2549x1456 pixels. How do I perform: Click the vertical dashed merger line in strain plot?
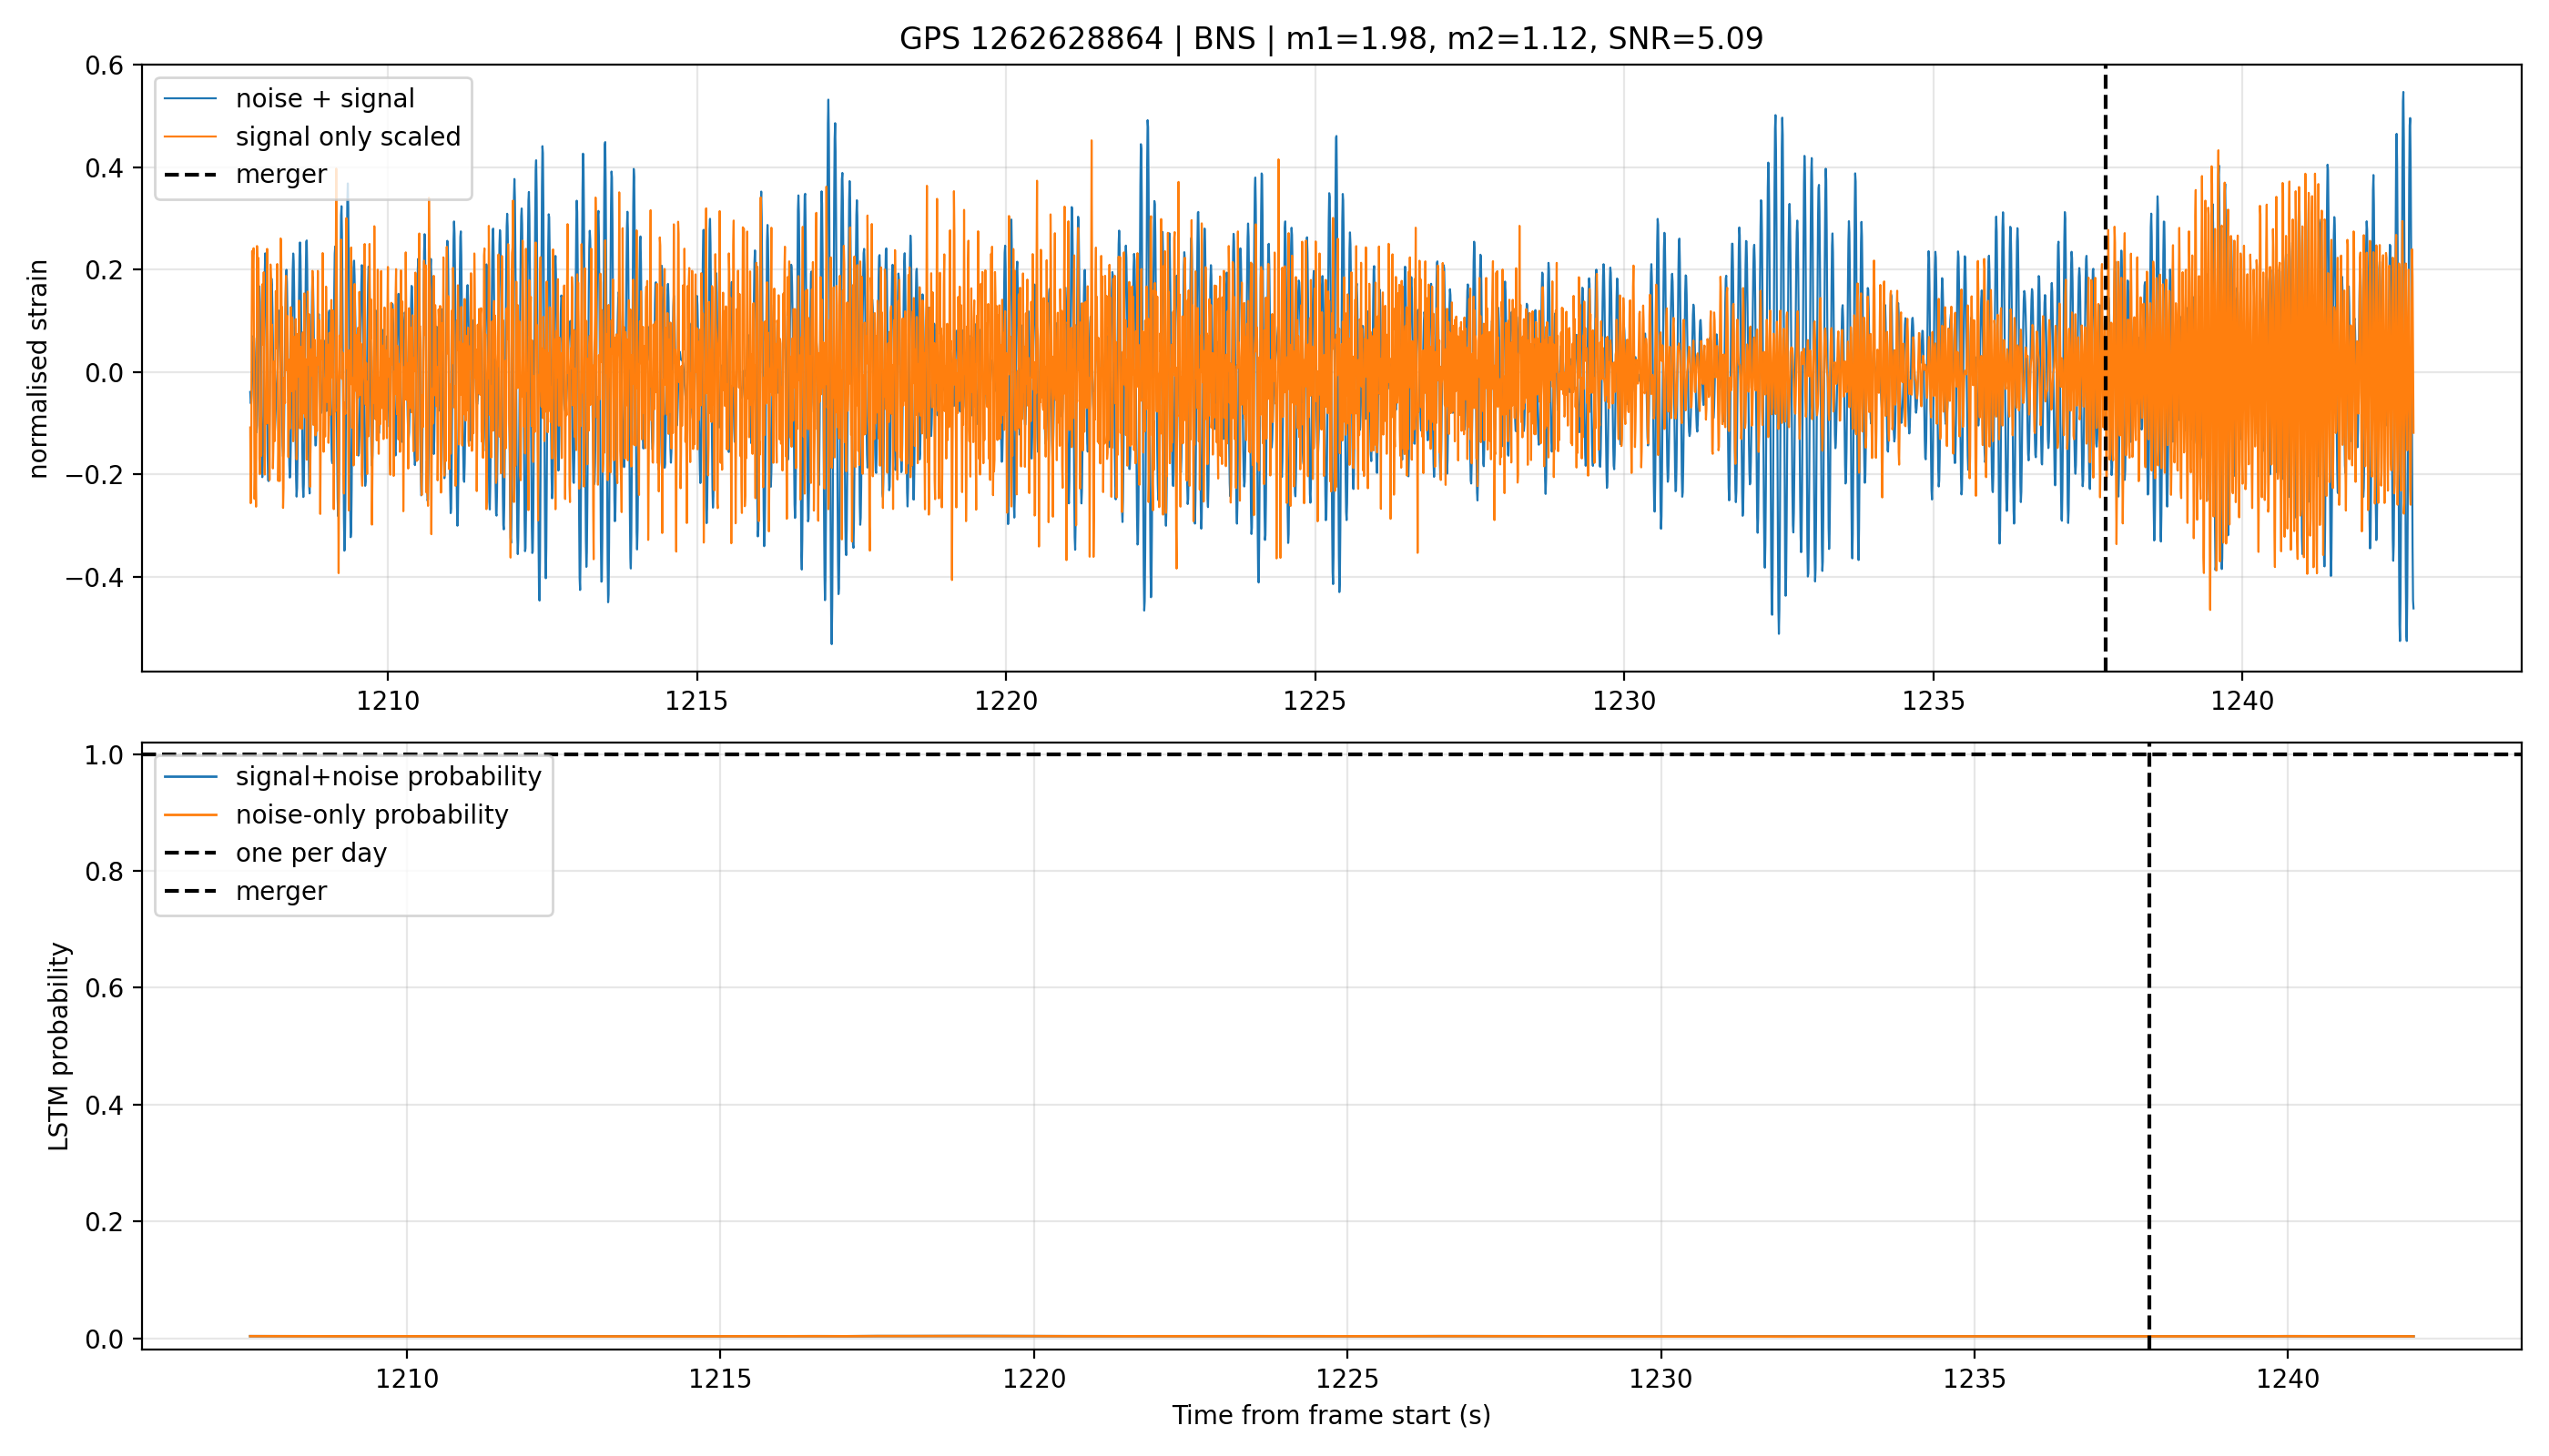(2106, 368)
